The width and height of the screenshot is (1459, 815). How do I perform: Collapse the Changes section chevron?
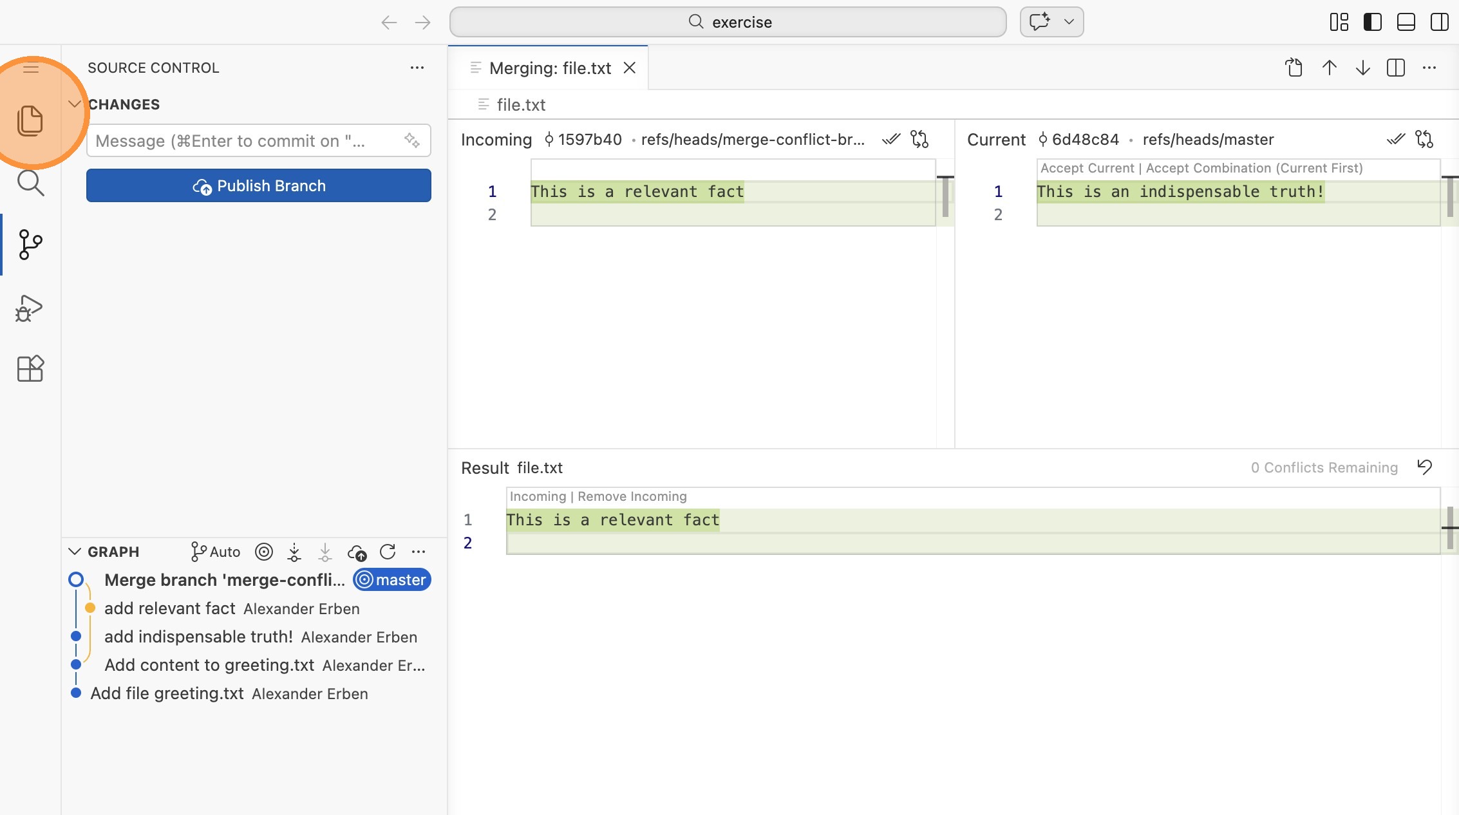[x=75, y=104]
